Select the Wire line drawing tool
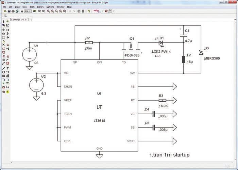 pyautogui.click(x=4, y=68)
